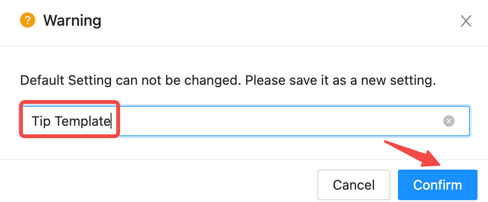Click the Default Setting warning message text
Screen dimensions: 488x202
pyautogui.click(x=228, y=81)
